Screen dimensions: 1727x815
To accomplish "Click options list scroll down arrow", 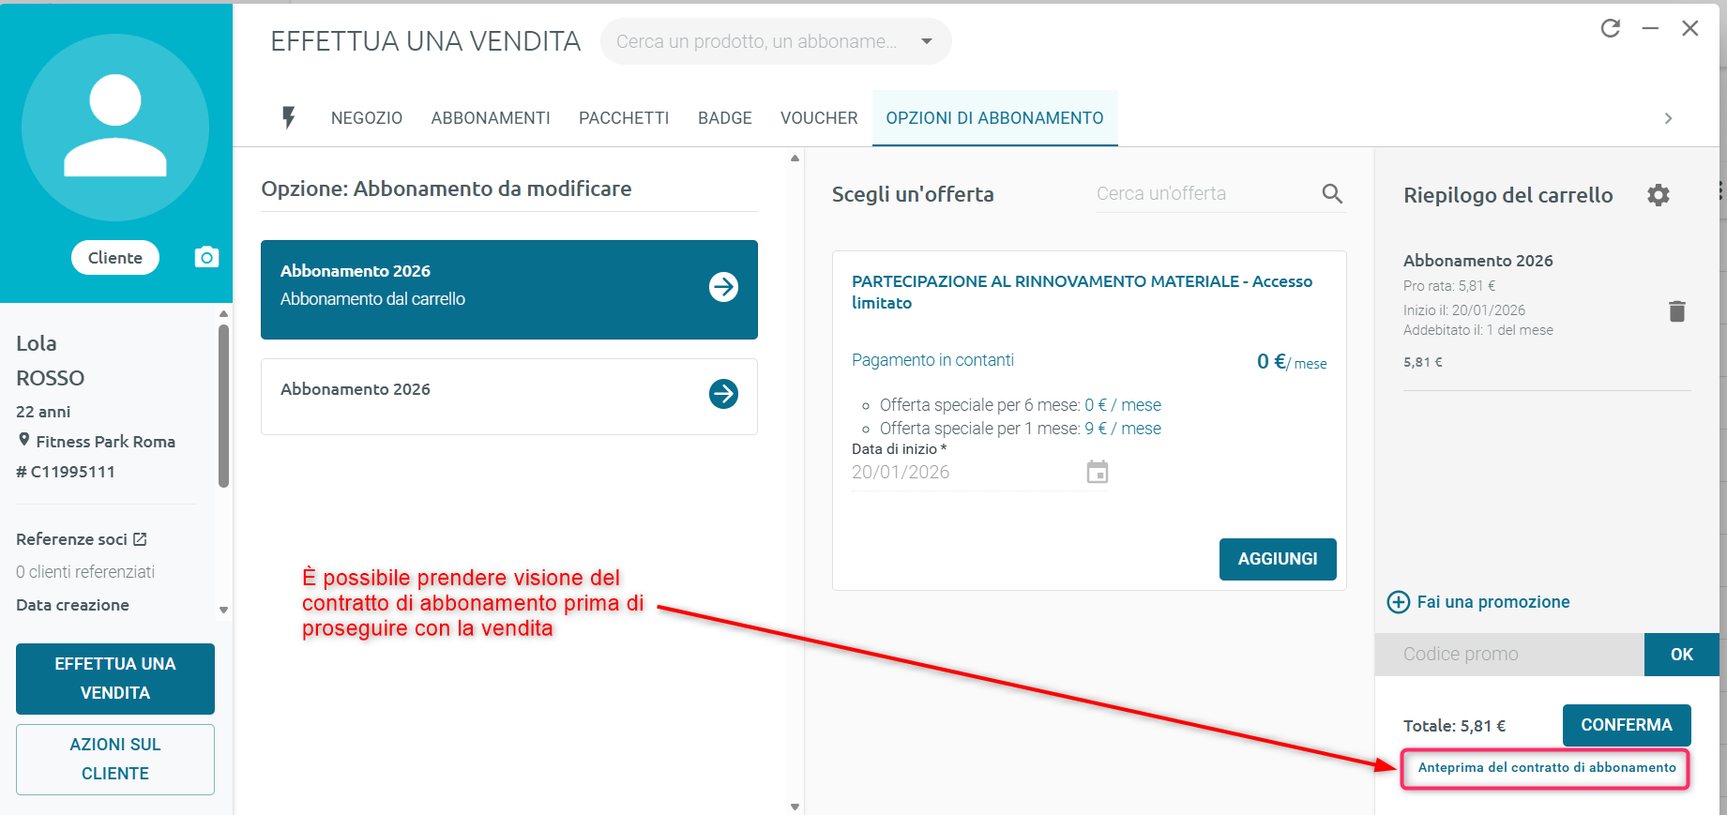I will pos(795,807).
